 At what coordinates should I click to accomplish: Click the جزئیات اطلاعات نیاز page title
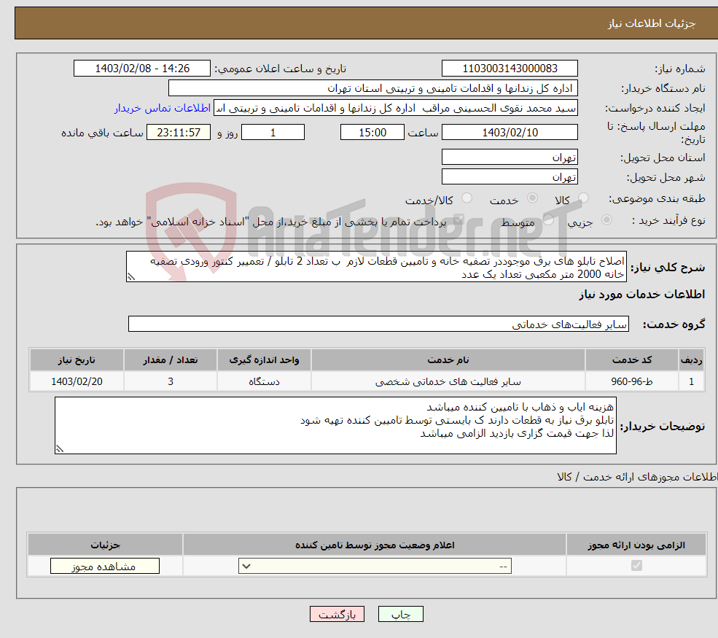coord(652,23)
